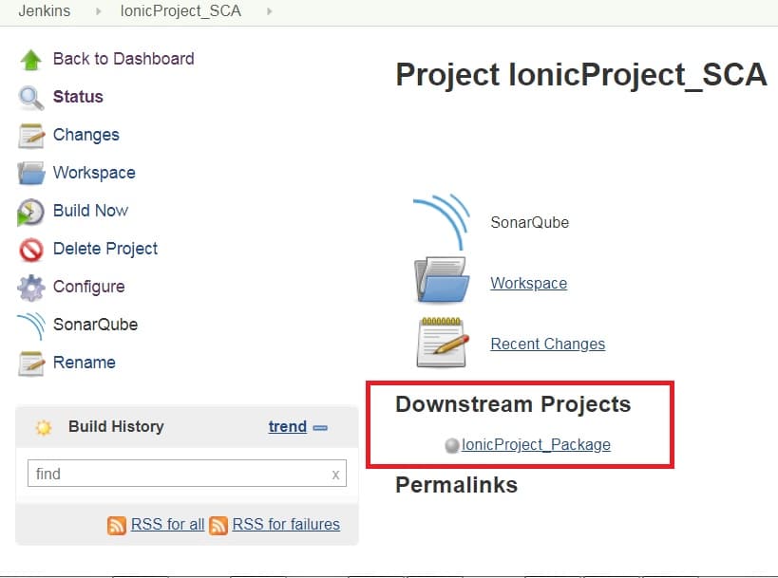The width and height of the screenshot is (778, 578).
Task: Click the Build History heading
Action: tap(116, 427)
